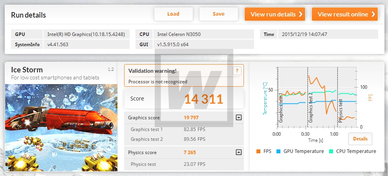
Task: Click the 82.85 FPS value
Action: [x=194, y=129]
